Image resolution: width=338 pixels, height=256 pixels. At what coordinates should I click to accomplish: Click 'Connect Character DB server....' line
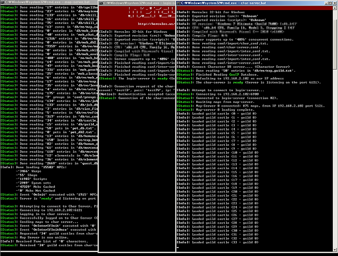(x=233, y=67)
